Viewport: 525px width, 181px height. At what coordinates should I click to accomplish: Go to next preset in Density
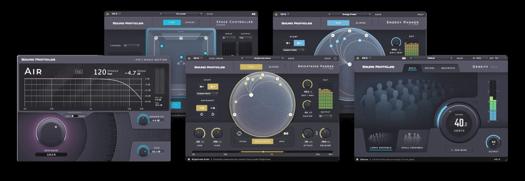[451, 58]
